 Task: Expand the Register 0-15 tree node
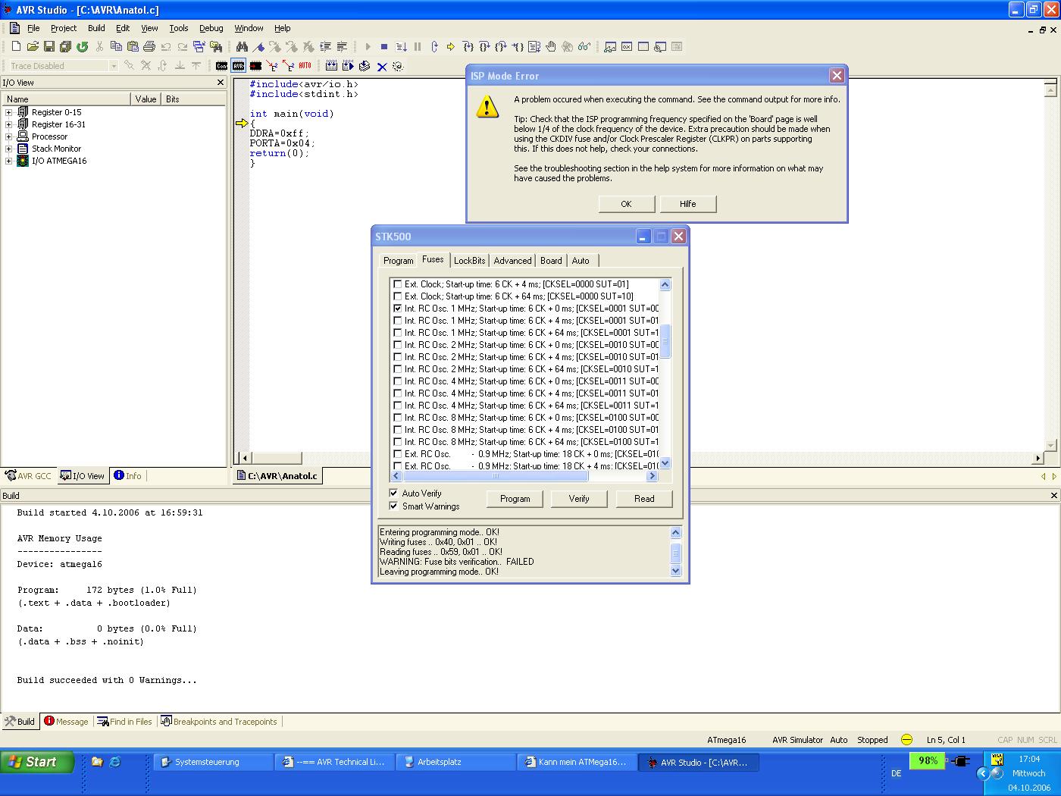point(8,112)
